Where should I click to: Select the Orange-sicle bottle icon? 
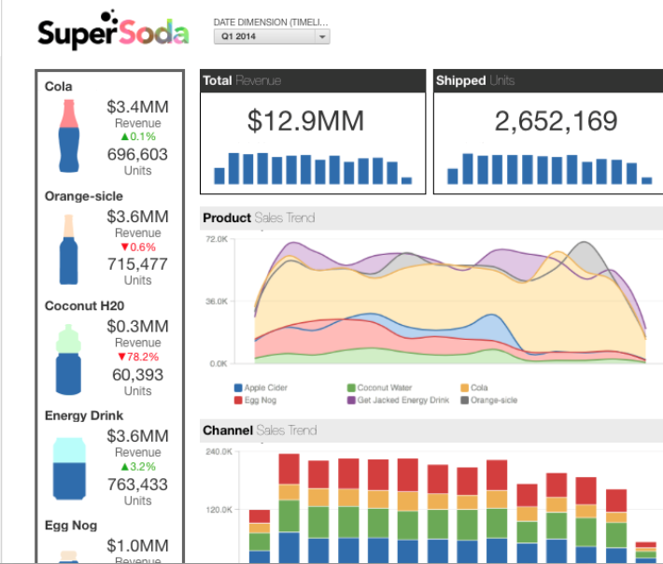(68, 249)
